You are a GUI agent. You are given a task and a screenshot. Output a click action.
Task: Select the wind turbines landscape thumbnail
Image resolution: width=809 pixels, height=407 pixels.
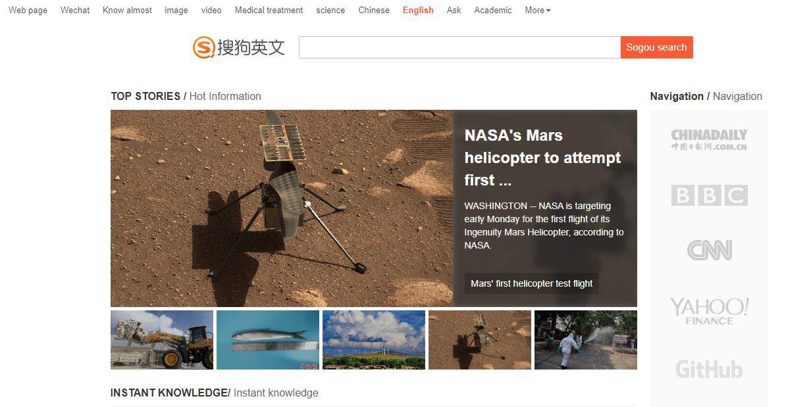pos(374,340)
